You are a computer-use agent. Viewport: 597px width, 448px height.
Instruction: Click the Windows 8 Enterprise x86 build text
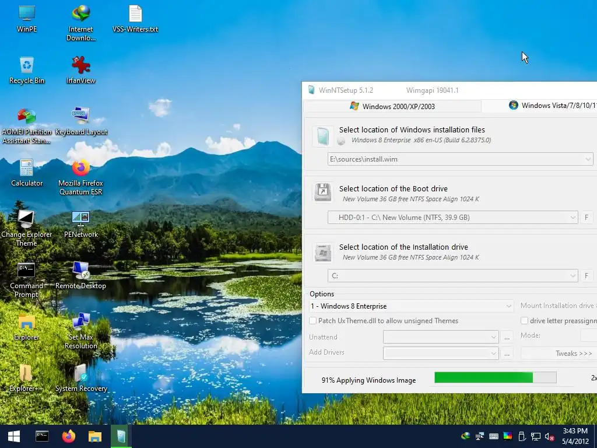pos(421,140)
